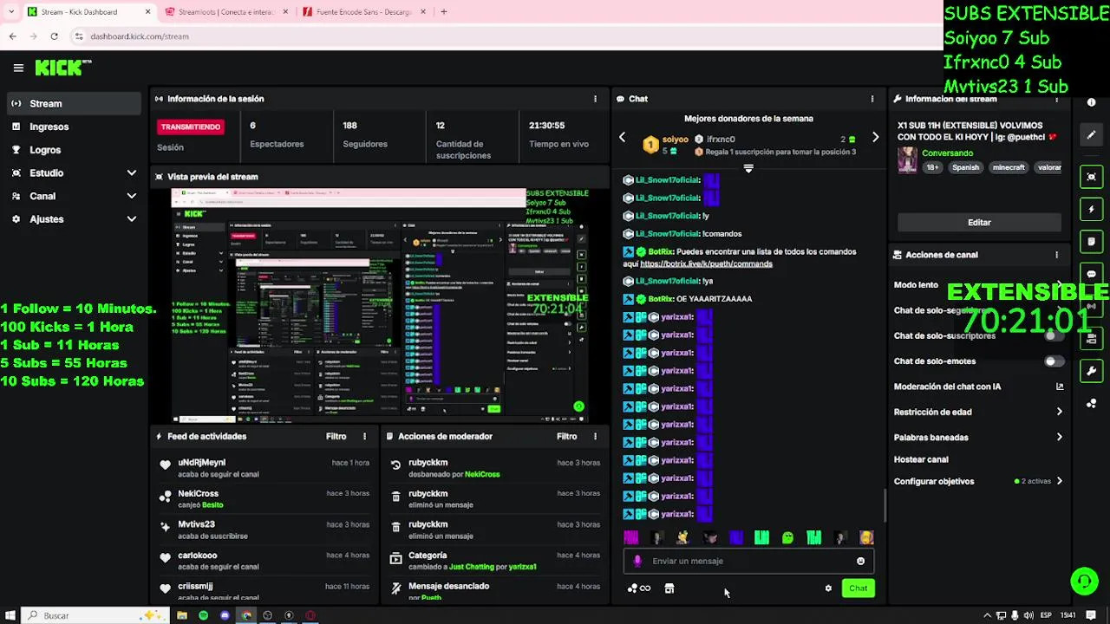This screenshot has width=1110, height=624.
Task: Open the shop icon below chat input
Action: click(669, 588)
